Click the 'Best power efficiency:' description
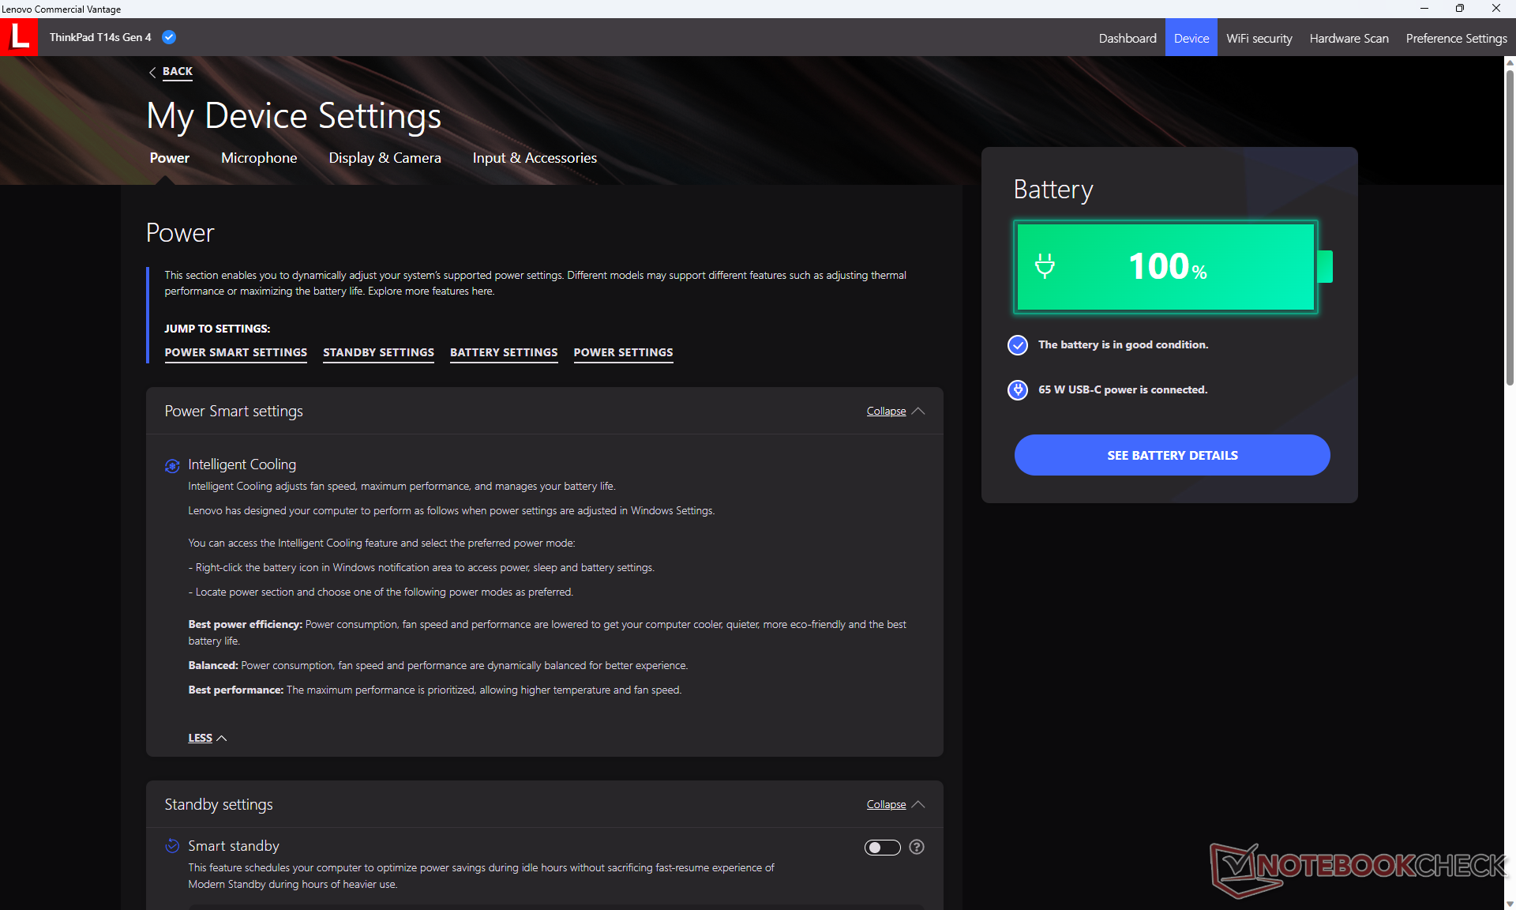The image size is (1516, 910). point(547,632)
